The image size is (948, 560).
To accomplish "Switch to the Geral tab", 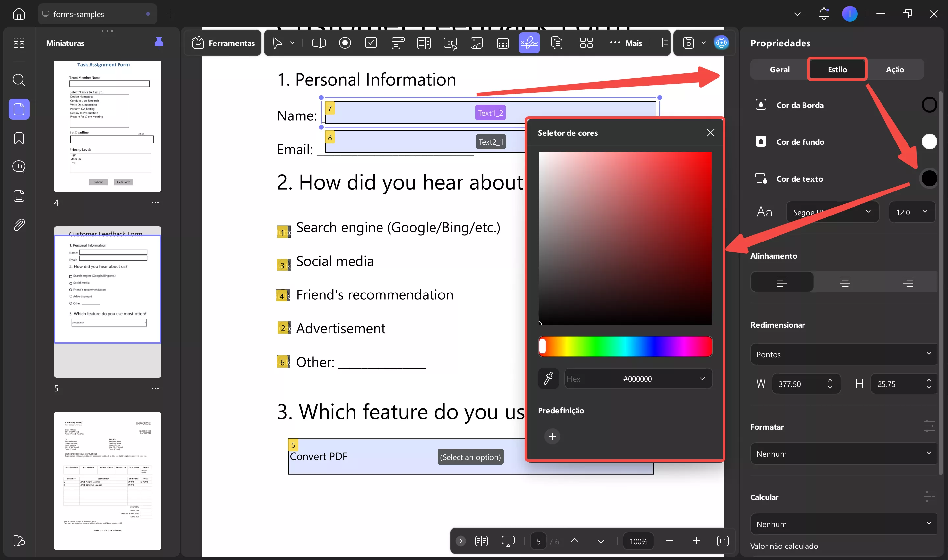I will [779, 69].
